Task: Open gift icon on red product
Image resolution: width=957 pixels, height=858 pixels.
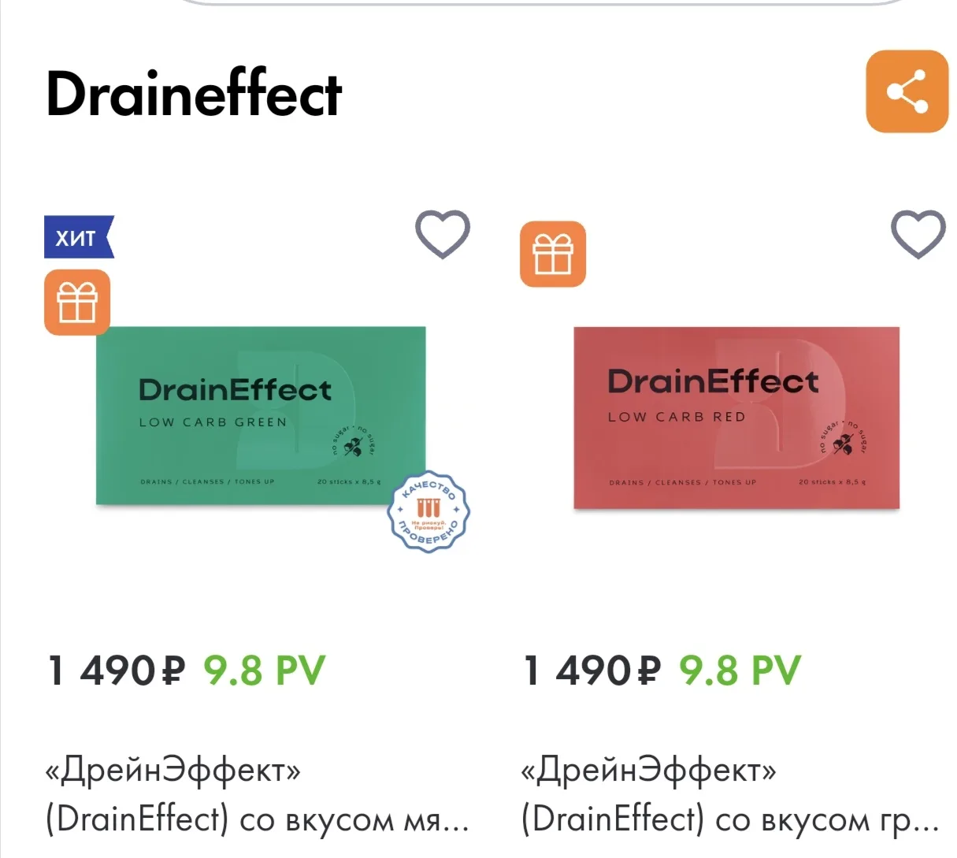Action: tap(553, 254)
